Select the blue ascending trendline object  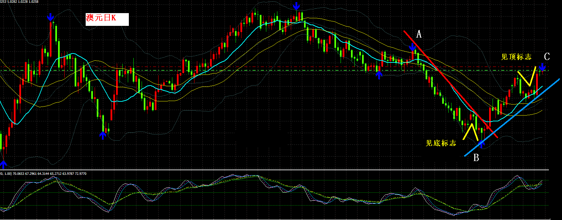click(x=512, y=118)
